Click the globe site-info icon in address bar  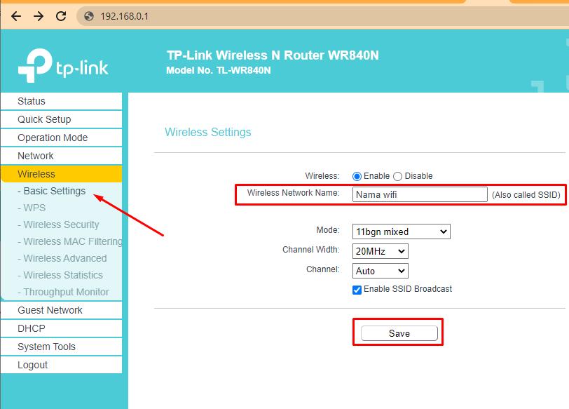pyautogui.click(x=89, y=16)
